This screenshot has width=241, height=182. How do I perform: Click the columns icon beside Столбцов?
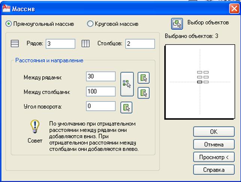tap(85, 43)
